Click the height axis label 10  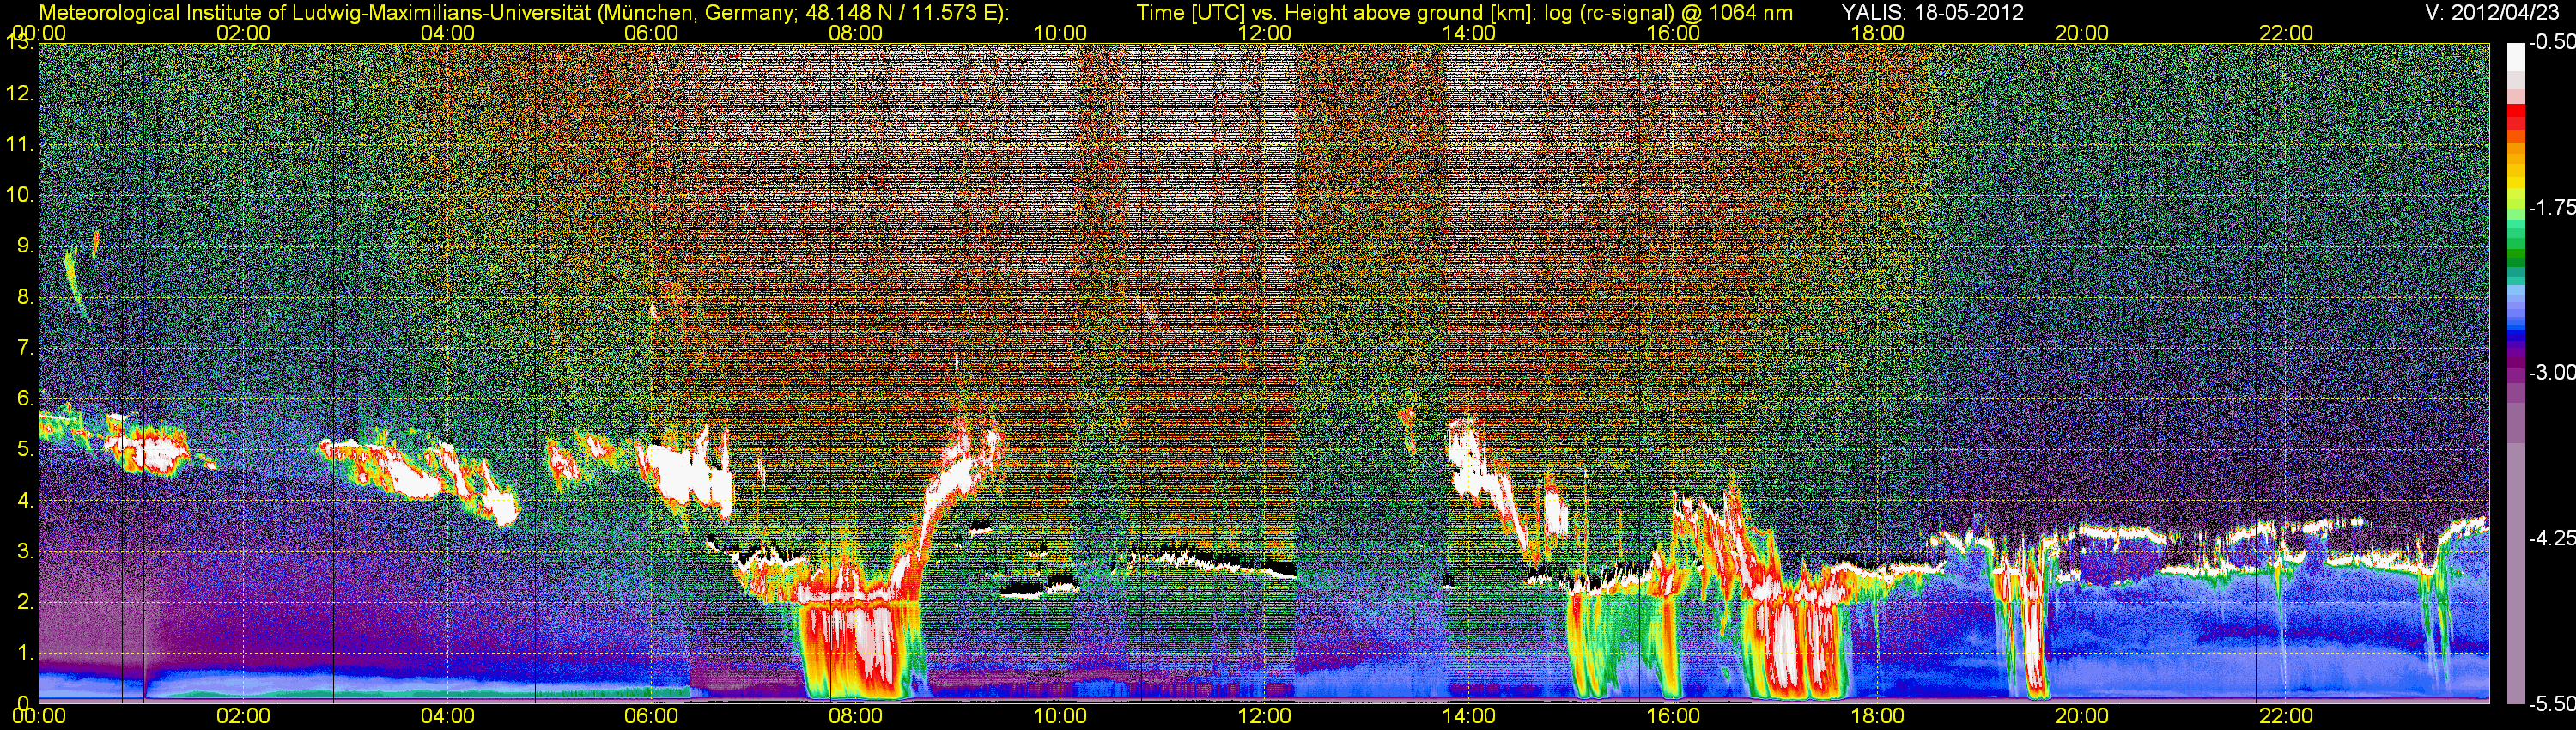20,195
